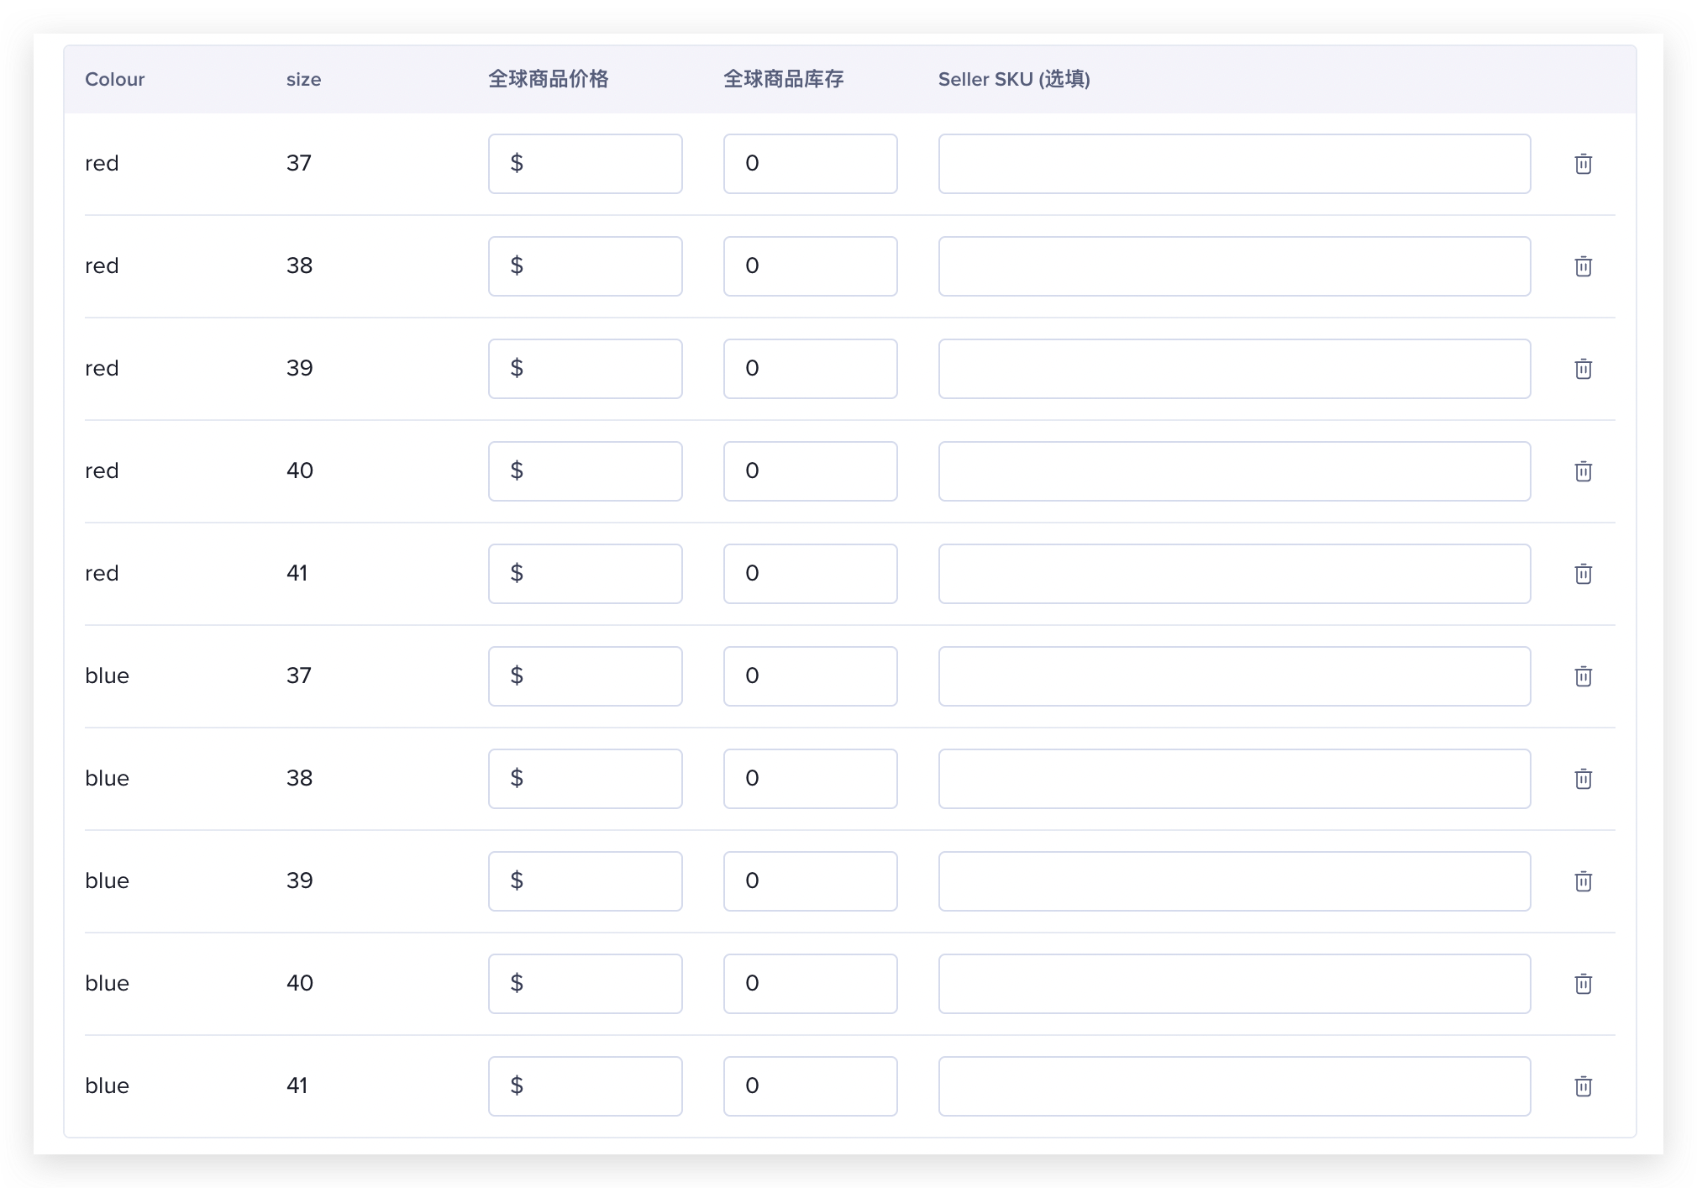The image size is (1697, 1188).
Task: Click the Seller SKU field for blue size 37
Action: pos(1233,675)
